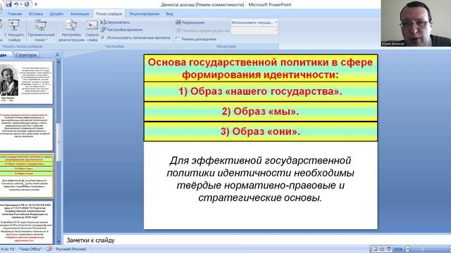The image size is (451, 253).
Task: Switch to the Вид ribbon tab
Action: [169, 14]
